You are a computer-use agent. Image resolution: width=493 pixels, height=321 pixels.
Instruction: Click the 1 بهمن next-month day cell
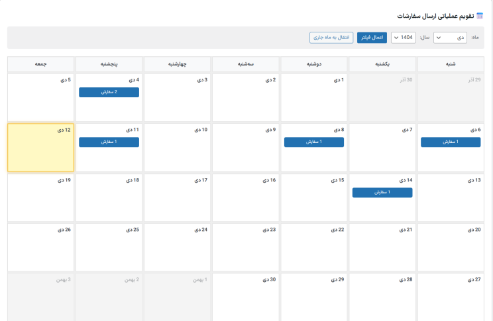177,298
